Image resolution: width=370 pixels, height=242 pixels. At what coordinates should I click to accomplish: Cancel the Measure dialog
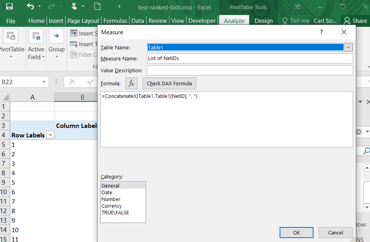pos(336,233)
